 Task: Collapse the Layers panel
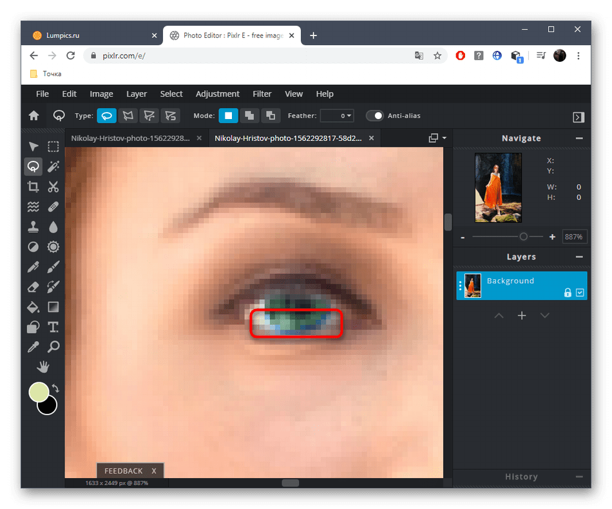click(x=579, y=257)
